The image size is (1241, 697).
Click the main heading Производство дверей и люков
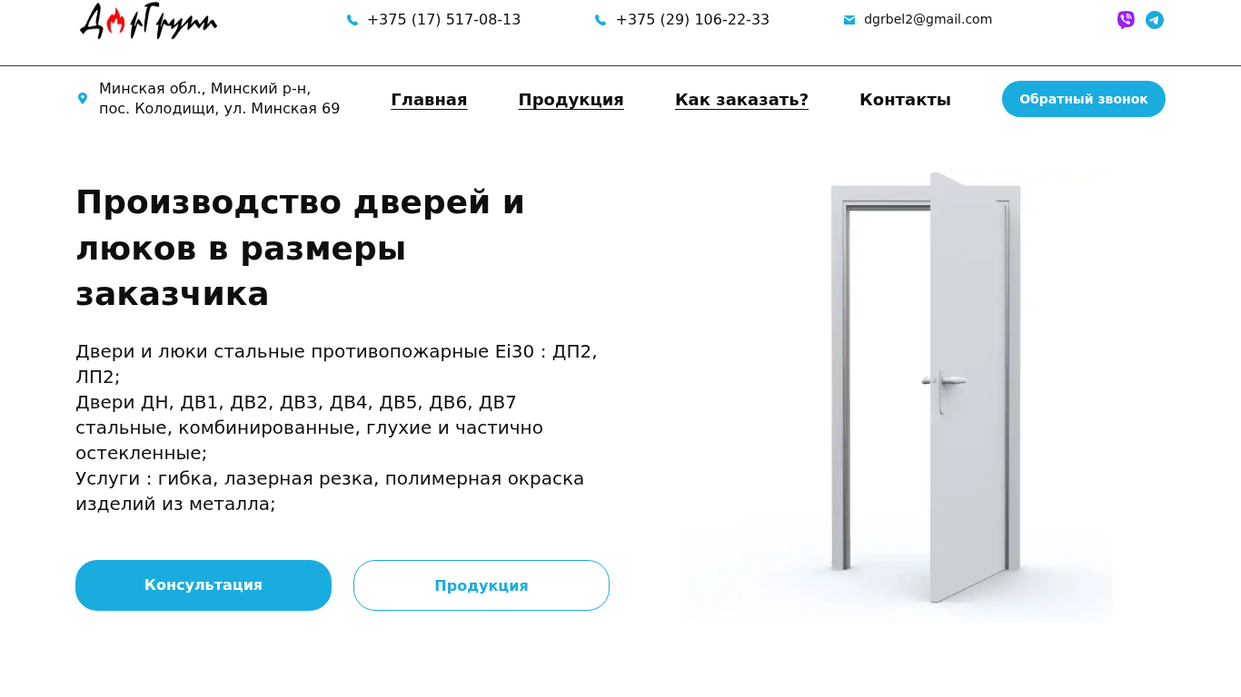(300, 248)
